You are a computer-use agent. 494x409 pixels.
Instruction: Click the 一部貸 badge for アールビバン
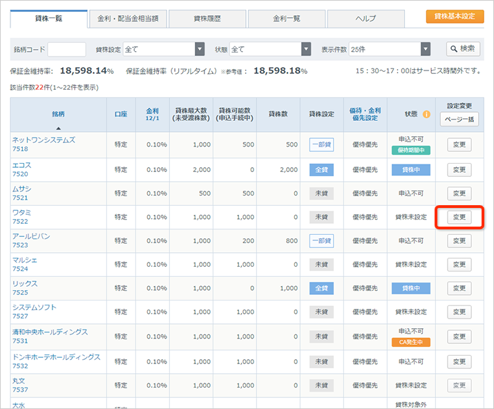(321, 241)
